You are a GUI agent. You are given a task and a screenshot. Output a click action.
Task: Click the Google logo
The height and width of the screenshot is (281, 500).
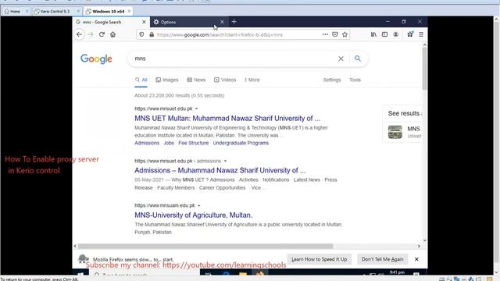coord(96,59)
